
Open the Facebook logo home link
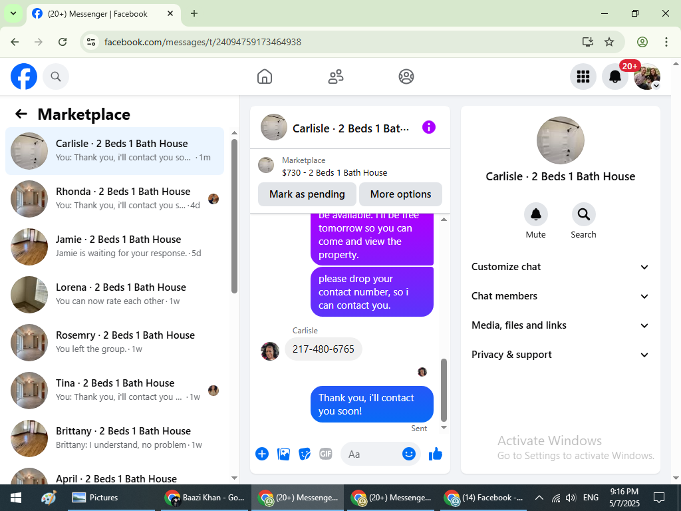[24, 77]
